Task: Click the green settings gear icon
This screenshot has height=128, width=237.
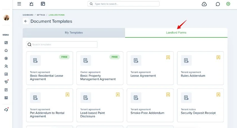Action: [x=228, y=4]
